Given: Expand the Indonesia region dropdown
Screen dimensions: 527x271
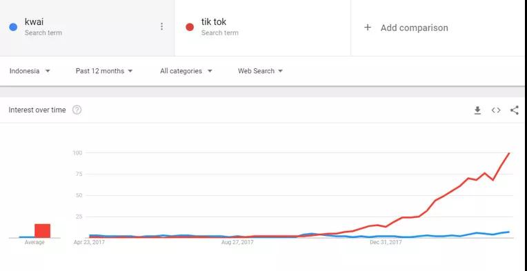Looking at the screenshot, I should coord(30,71).
